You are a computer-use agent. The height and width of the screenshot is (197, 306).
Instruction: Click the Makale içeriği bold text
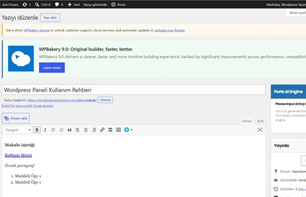point(20,145)
